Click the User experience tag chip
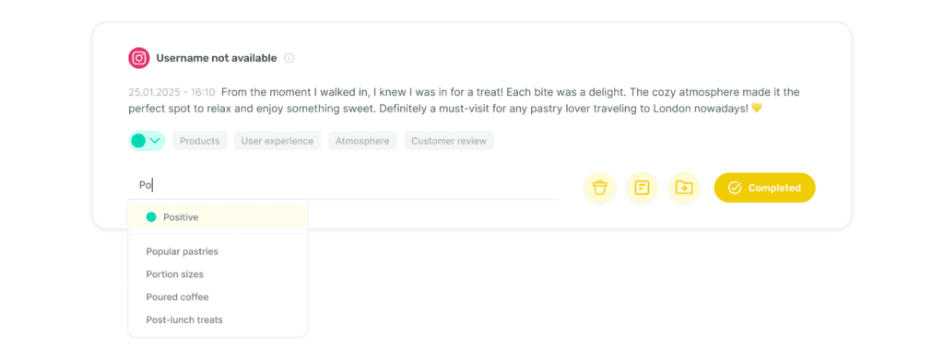This screenshot has width=944, height=359. pos(277,141)
